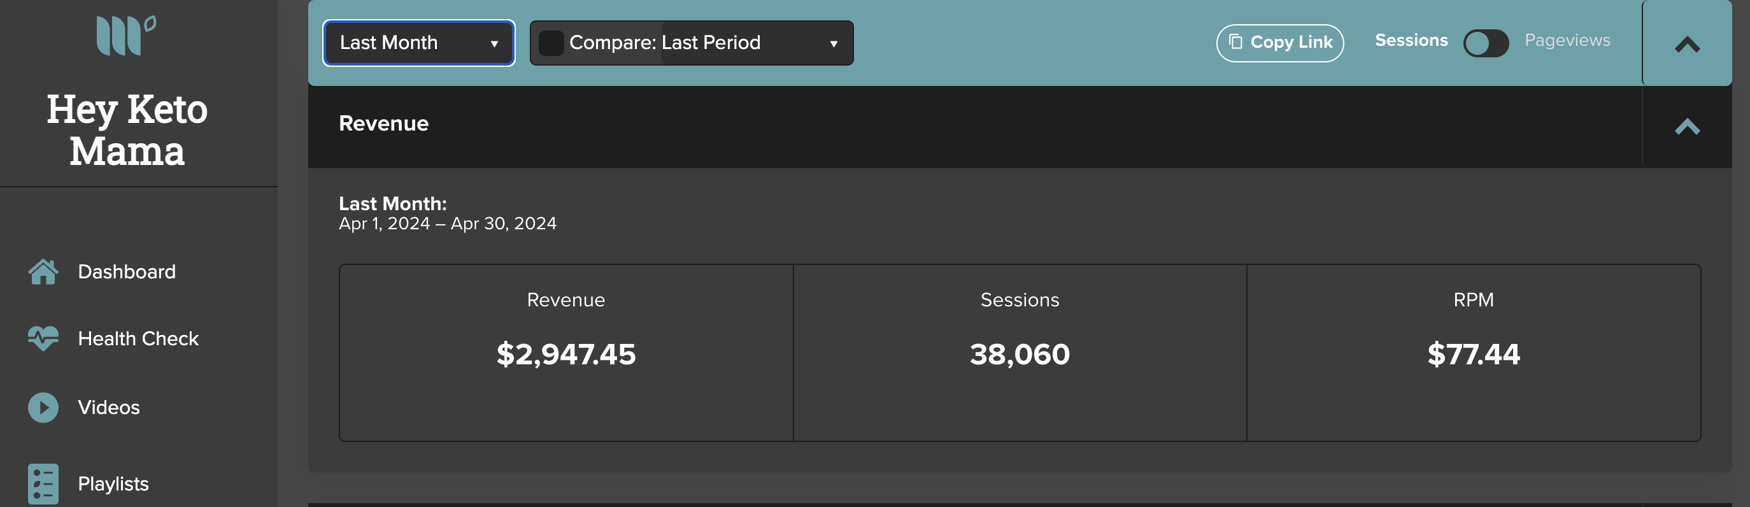This screenshot has height=507, width=1750.
Task: Click the Health Check heartbeat icon
Action: click(43, 338)
